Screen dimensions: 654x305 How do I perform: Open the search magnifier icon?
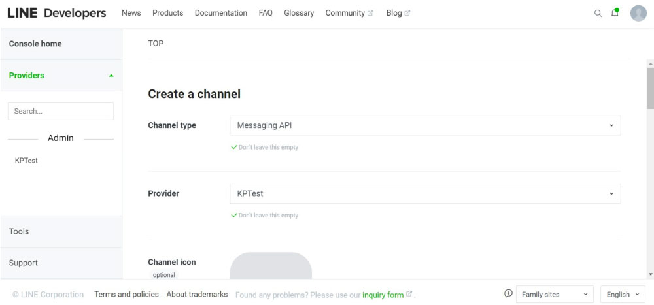point(598,13)
